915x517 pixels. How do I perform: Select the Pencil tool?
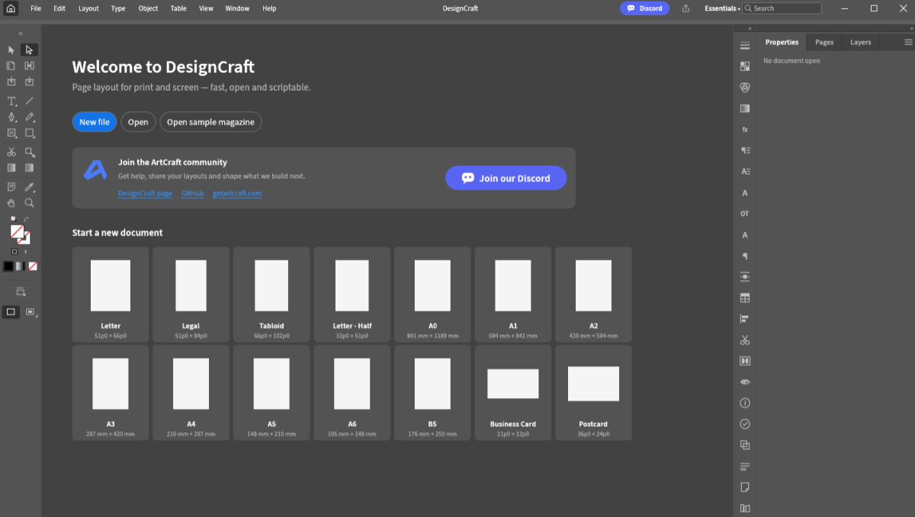[29, 116]
